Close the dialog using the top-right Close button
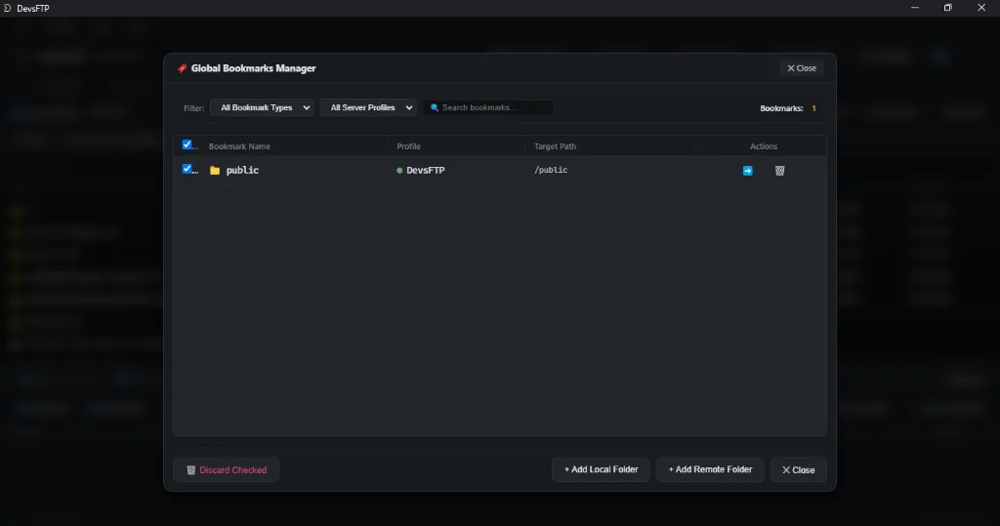 (802, 68)
